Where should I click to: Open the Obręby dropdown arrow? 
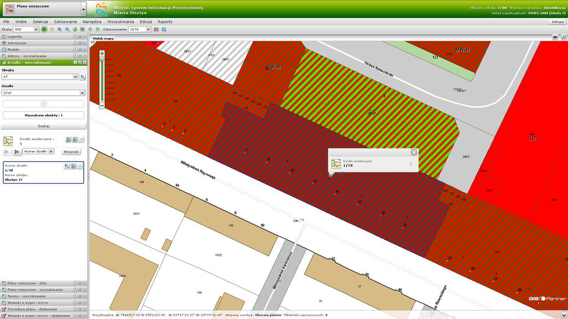[75, 76]
